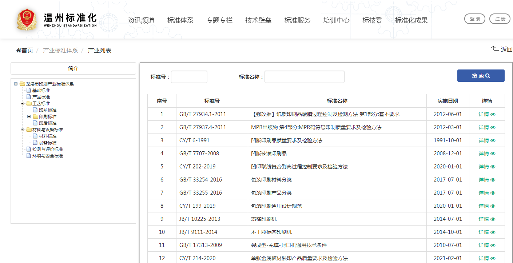This screenshot has width=513, height=263.
Task: Open the 培训中心 menu
Action: coord(337,20)
